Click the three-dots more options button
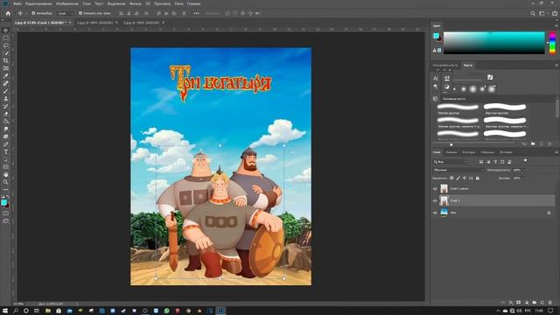The image size is (560, 315). [x=196, y=13]
